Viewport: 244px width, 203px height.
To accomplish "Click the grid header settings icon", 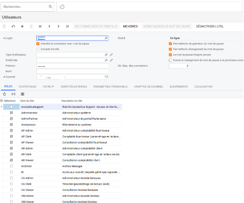I will tap(2, 100).
